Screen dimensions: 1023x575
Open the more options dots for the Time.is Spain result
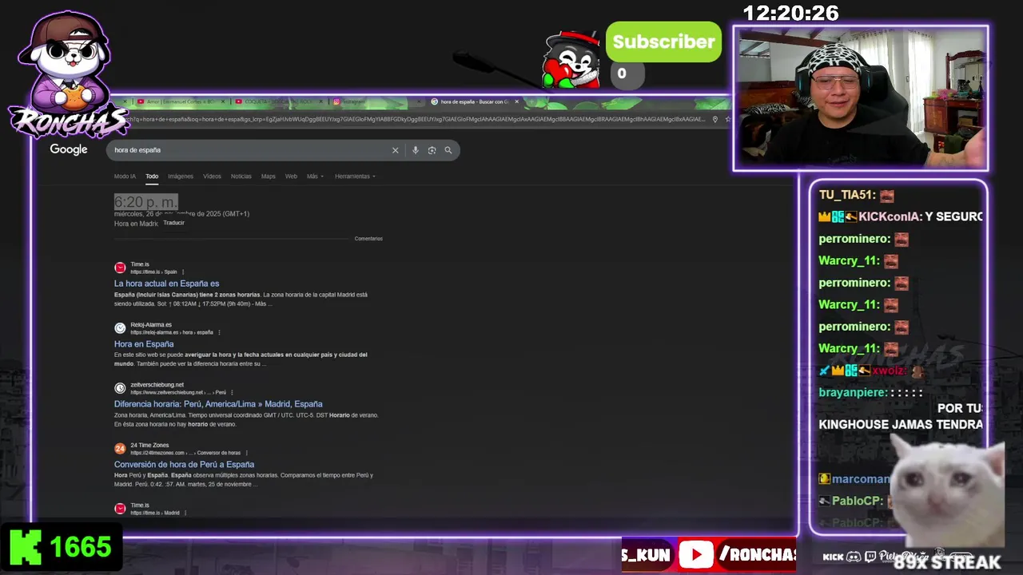(x=183, y=272)
